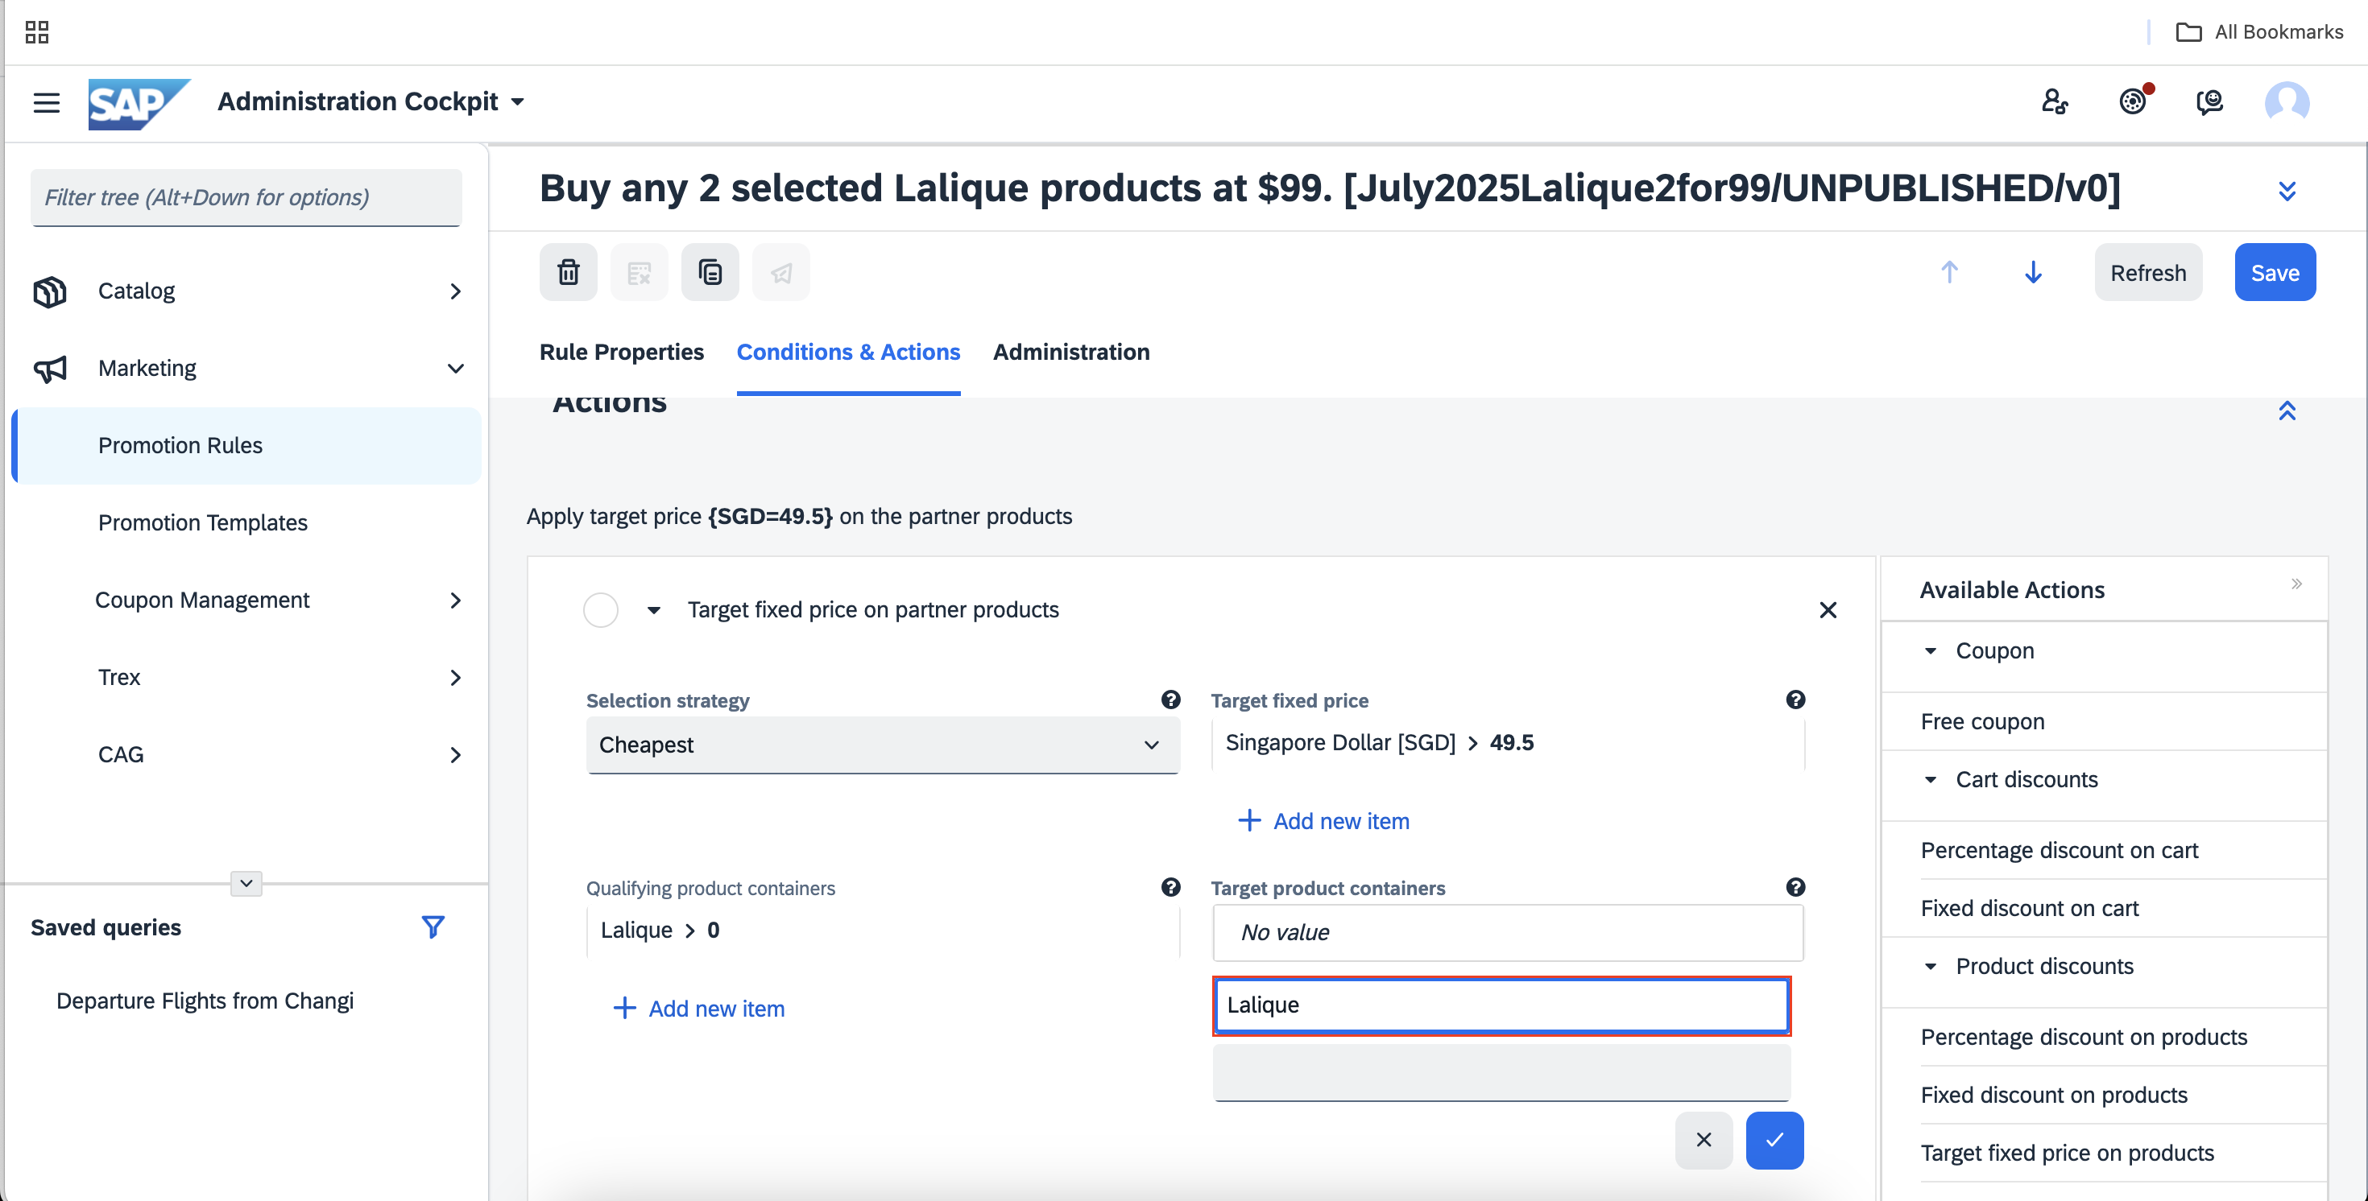Cancel entry with X button
The image size is (2368, 1201).
(1703, 1141)
